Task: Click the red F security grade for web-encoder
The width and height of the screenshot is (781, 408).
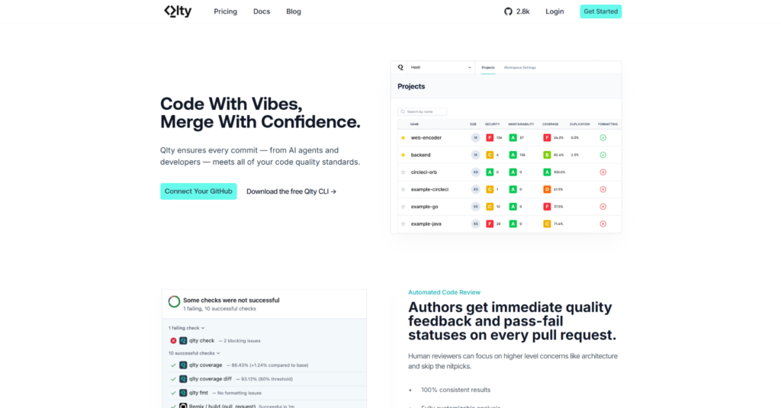Action: [490, 137]
